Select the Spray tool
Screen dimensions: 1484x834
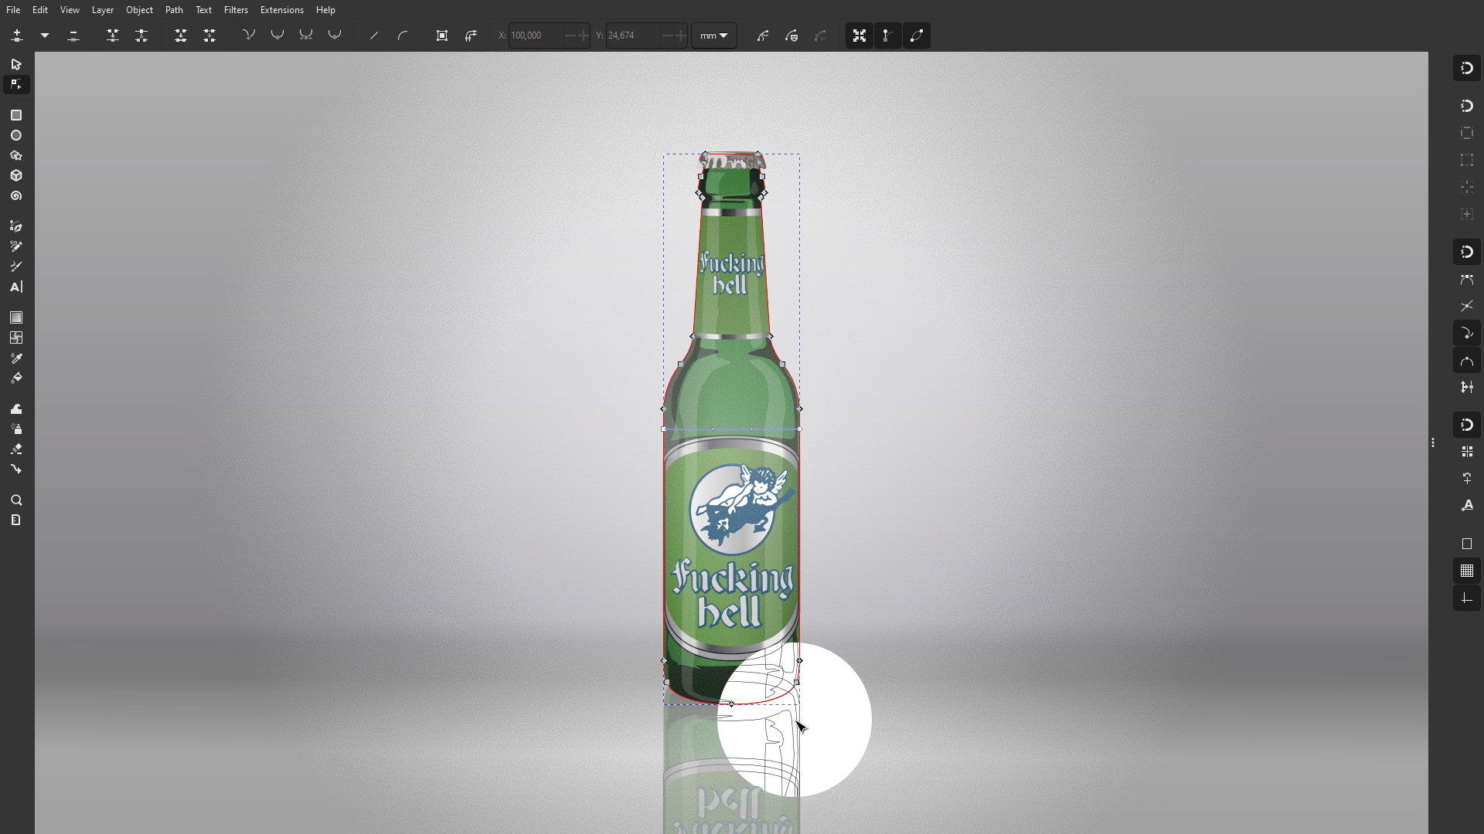pyautogui.click(x=16, y=429)
